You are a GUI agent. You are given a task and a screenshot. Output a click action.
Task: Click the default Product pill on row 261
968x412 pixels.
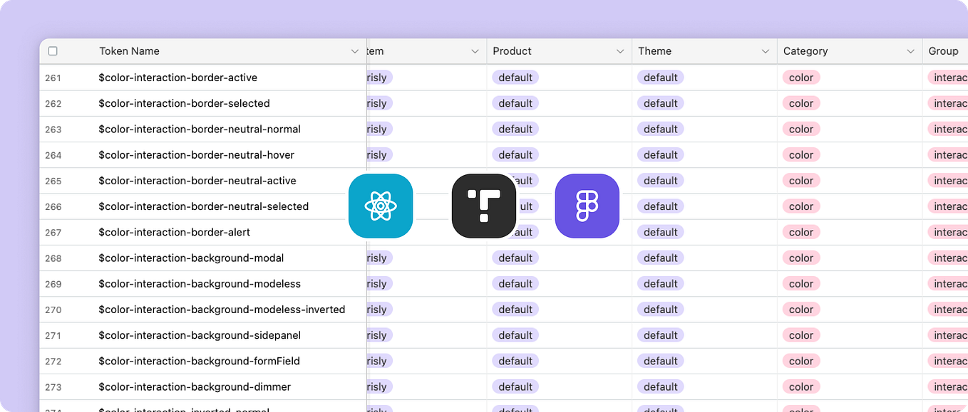[x=515, y=77]
